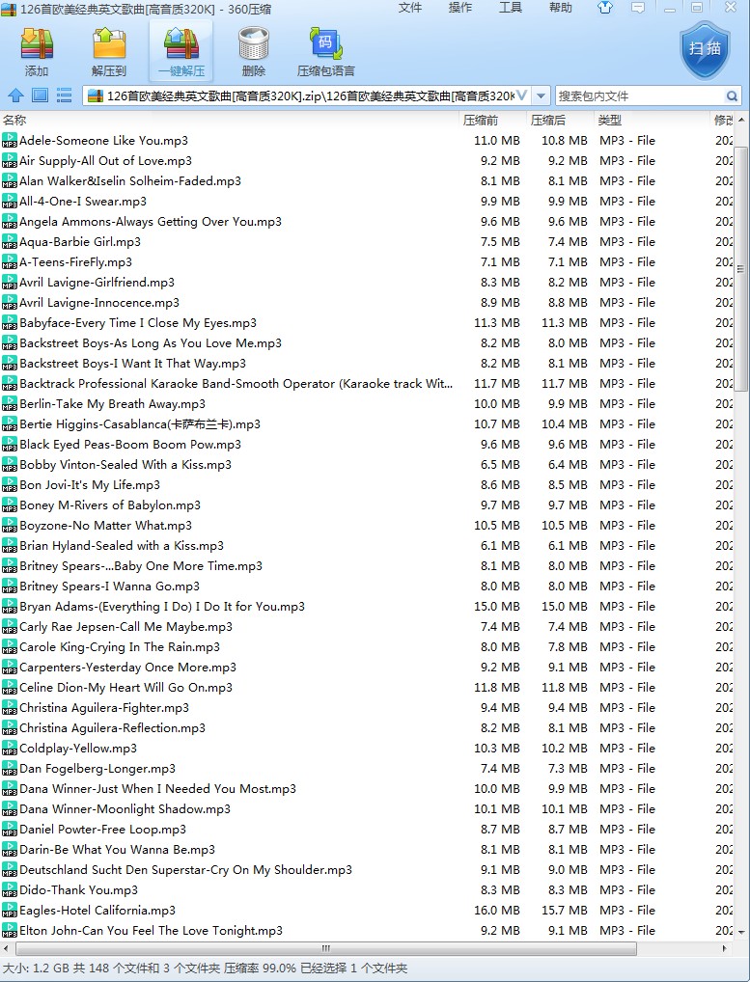
Task: Click the vertical scrollbar thumb
Action: point(740,269)
